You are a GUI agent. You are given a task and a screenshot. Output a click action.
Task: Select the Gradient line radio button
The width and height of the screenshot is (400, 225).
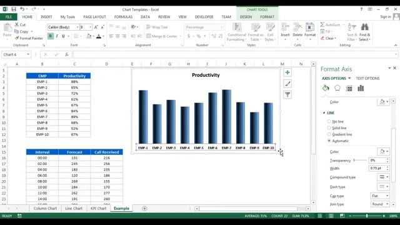(x=329, y=134)
